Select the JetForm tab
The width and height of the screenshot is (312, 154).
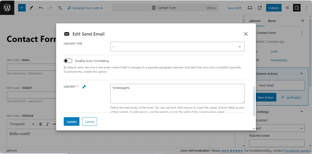point(255,21)
